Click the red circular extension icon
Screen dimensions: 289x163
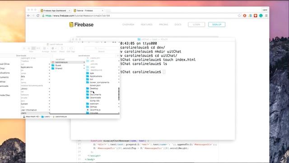245,16
